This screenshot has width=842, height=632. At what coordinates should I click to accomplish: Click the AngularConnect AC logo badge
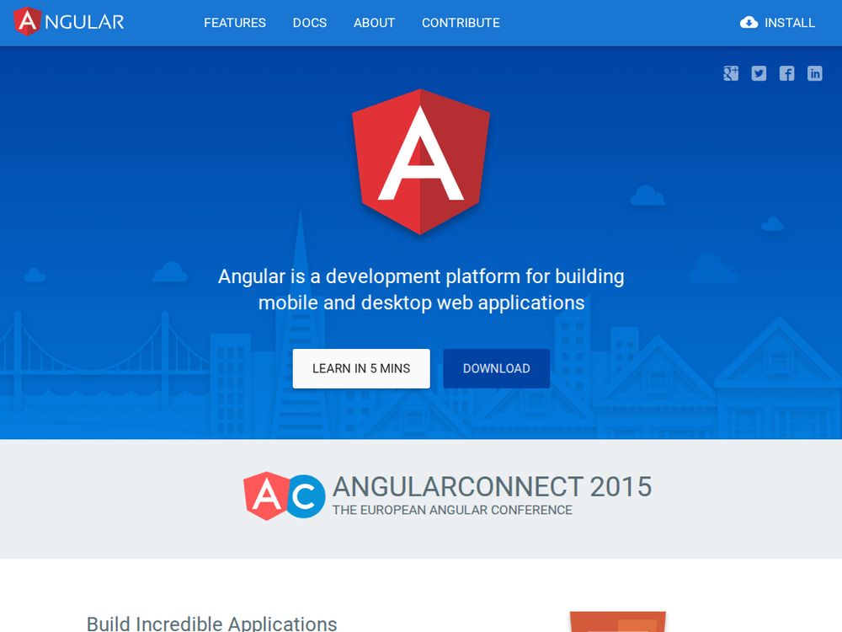coord(284,496)
